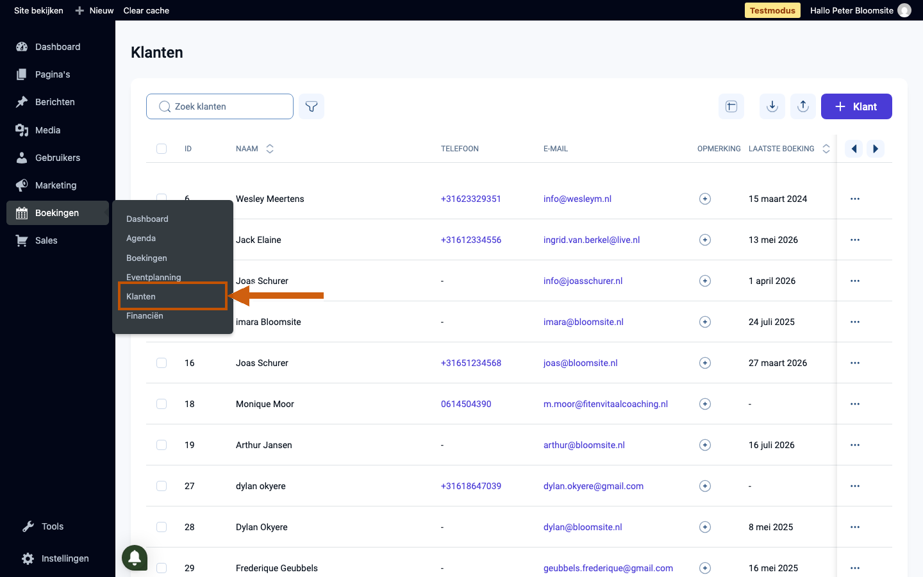Click the blue Klant add button
The width and height of the screenshot is (923, 577).
(x=856, y=106)
